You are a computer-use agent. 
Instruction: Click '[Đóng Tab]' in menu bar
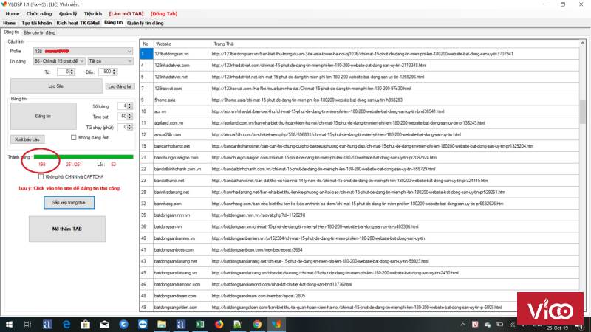(x=164, y=13)
